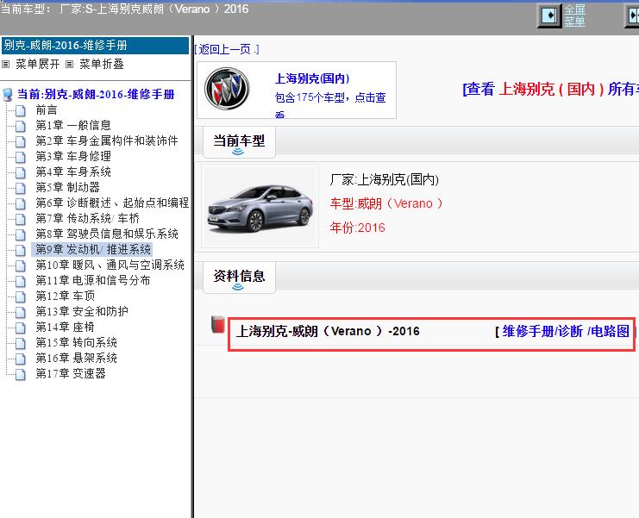Viewport: 639px width, 518px height.
Task: Click 查看上海别克(国内)所有车型 link
Action: click(550, 89)
